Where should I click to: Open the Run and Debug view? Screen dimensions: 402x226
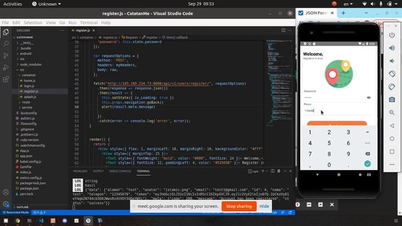[x=6, y=67]
